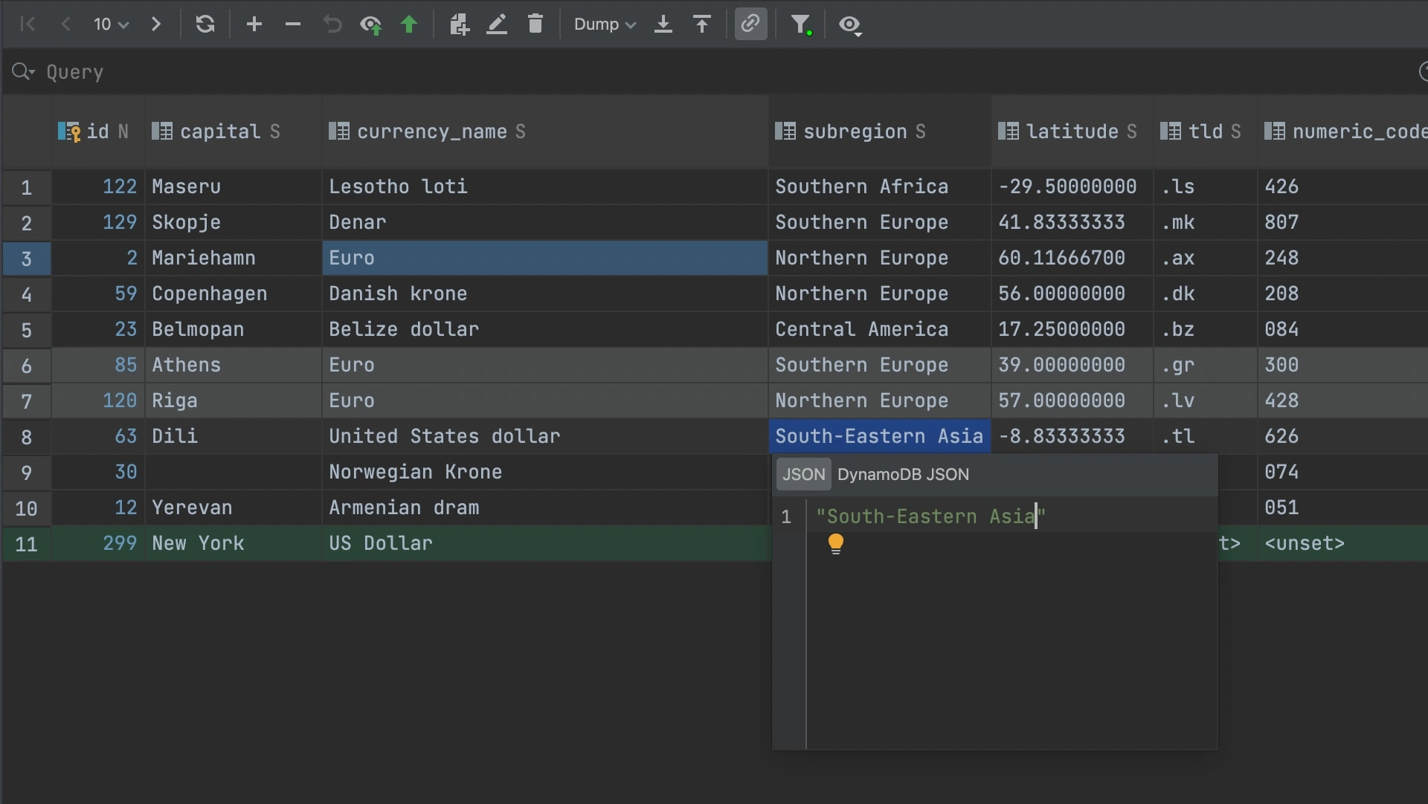Click id 299 cell

[x=98, y=543]
